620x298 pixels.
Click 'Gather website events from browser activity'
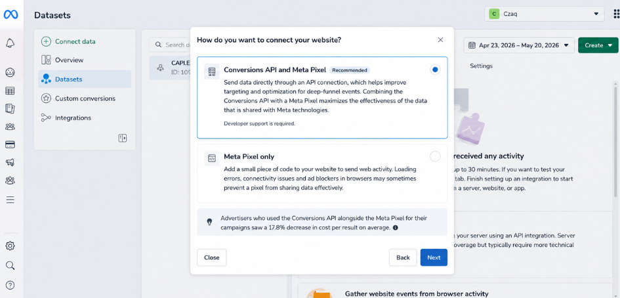coord(417,293)
